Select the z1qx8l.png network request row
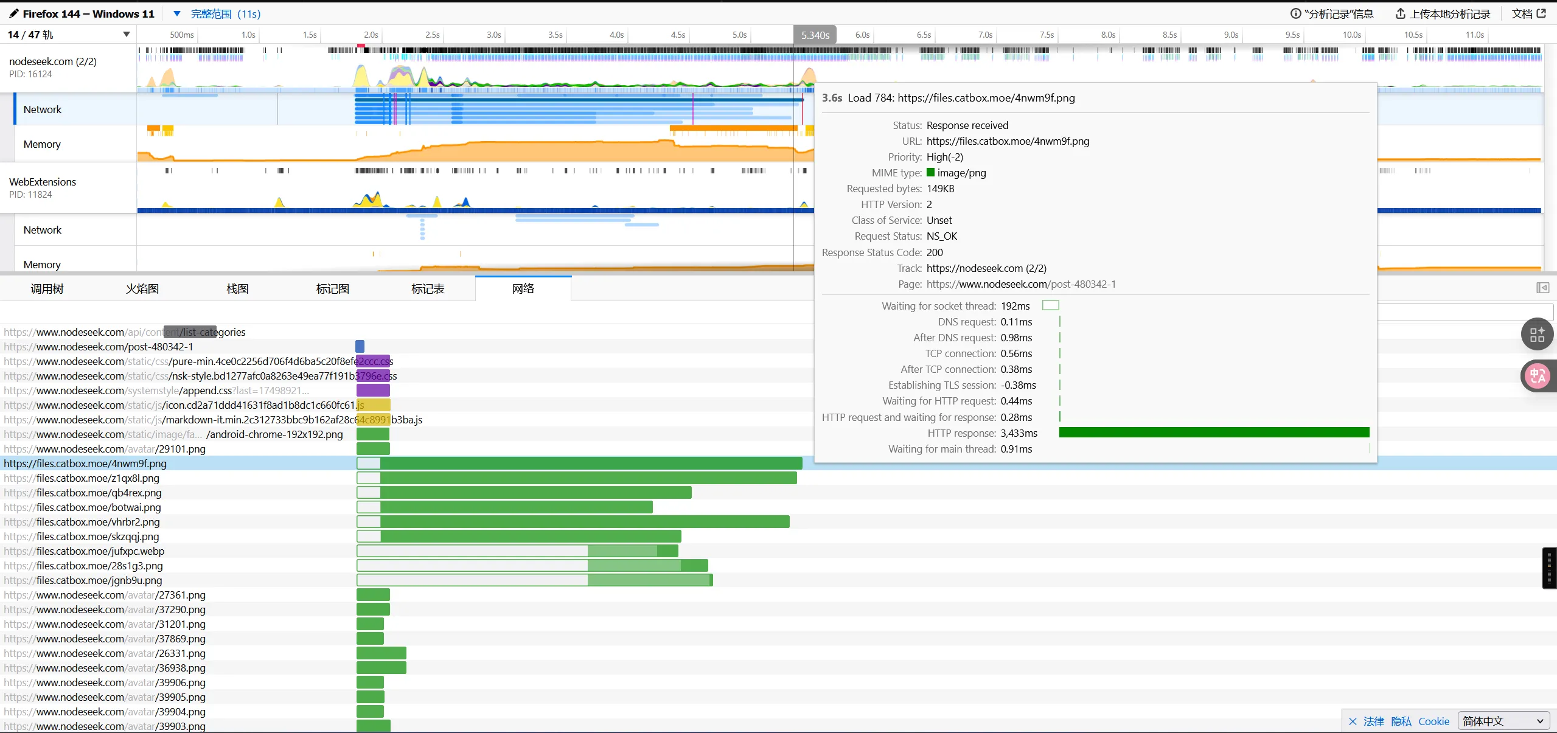 click(x=97, y=478)
